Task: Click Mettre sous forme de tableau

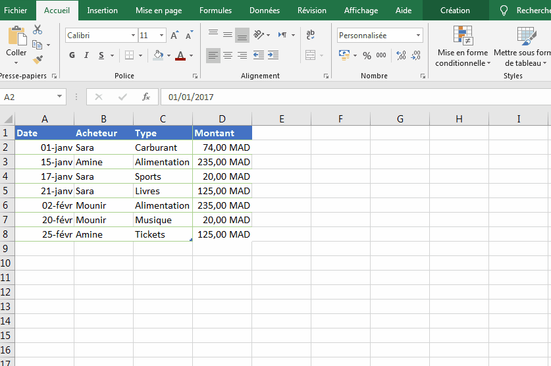Action: click(x=523, y=46)
